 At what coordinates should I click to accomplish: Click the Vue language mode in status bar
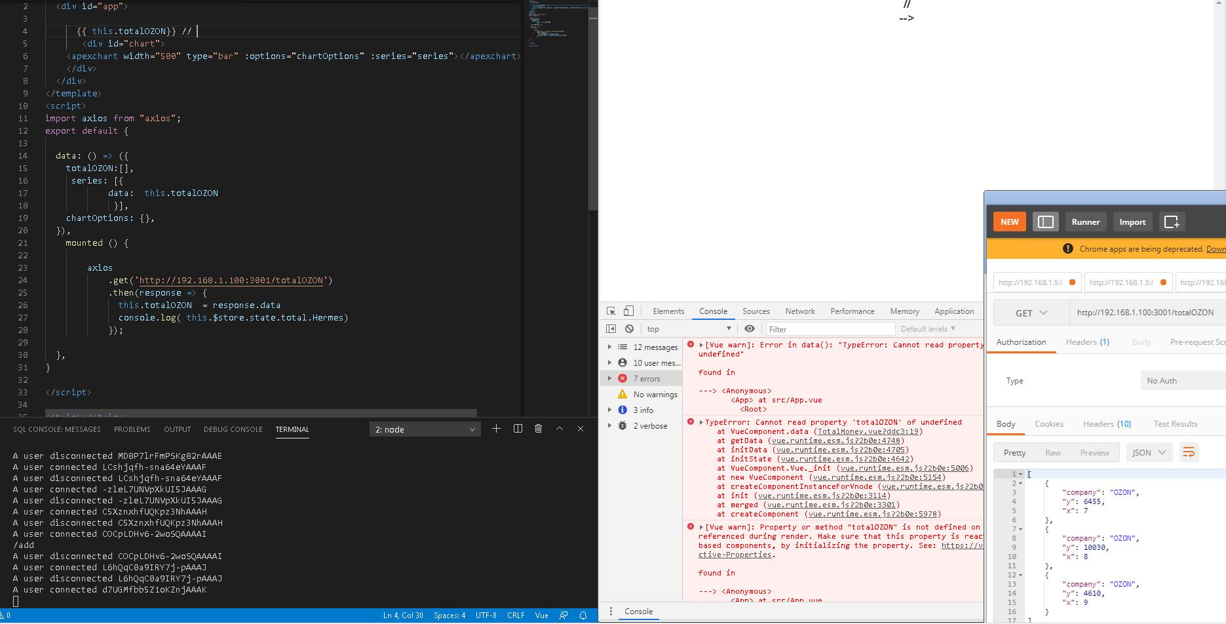[x=541, y=615]
